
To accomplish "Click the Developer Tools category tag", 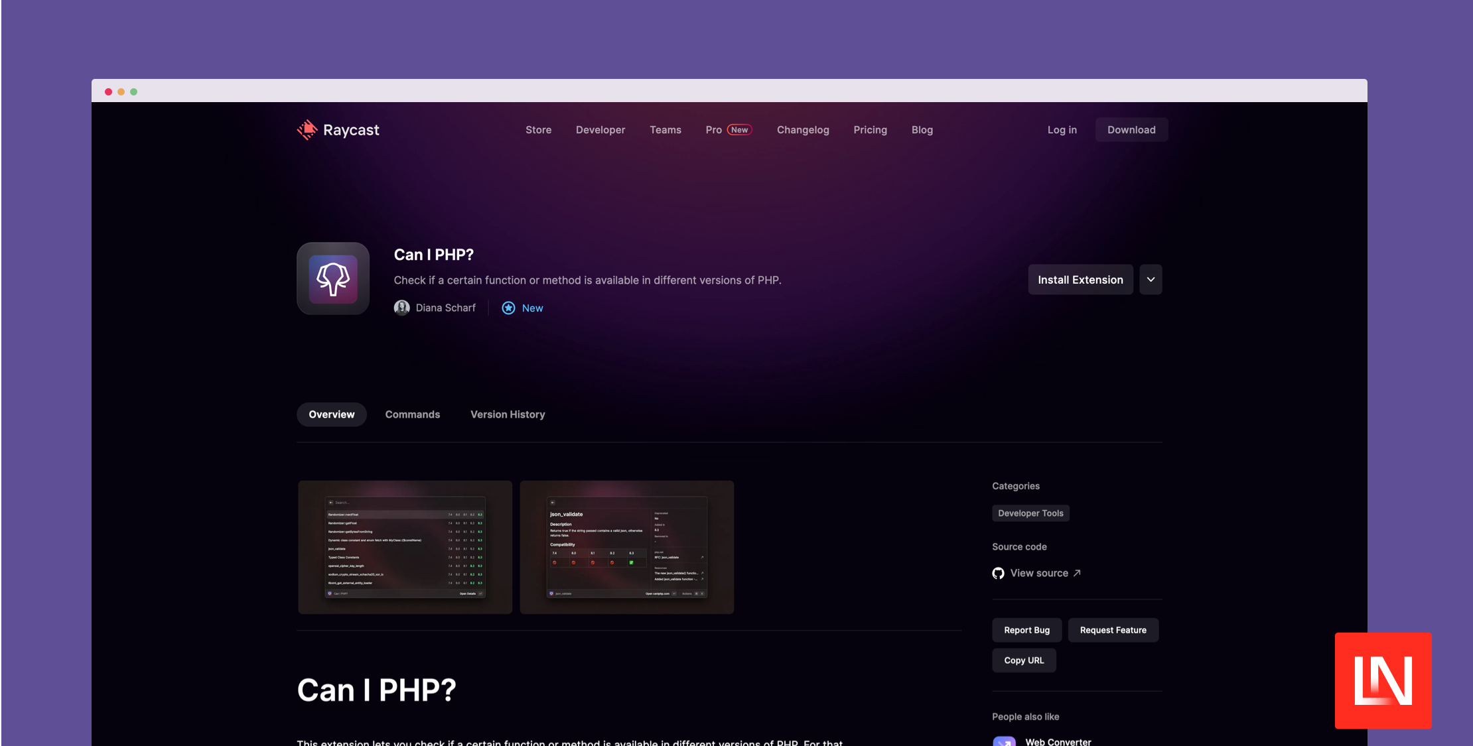I will click(x=1030, y=513).
